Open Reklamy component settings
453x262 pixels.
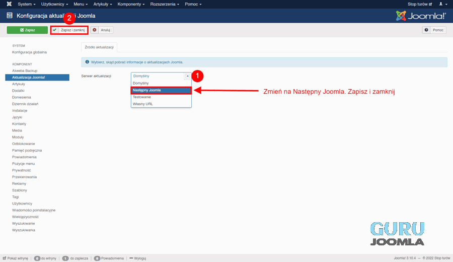(19, 183)
